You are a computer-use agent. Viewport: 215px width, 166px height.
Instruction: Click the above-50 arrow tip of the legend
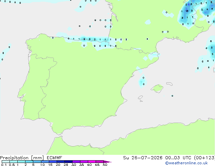click(107, 162)
